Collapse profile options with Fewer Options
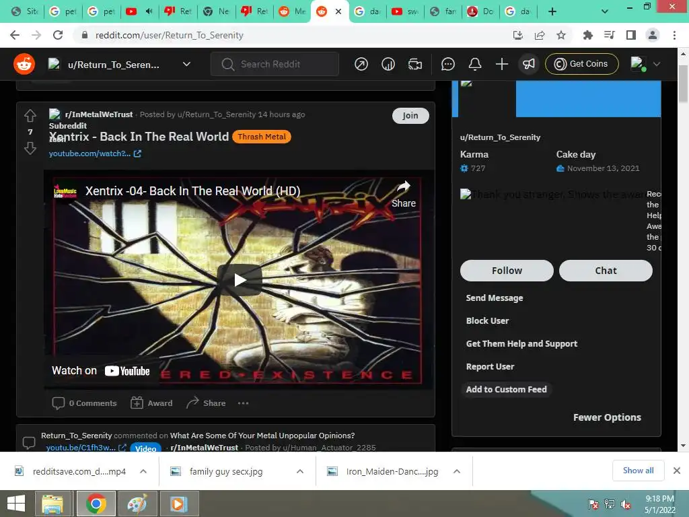The image size is (689, 517). coord(607,417)
